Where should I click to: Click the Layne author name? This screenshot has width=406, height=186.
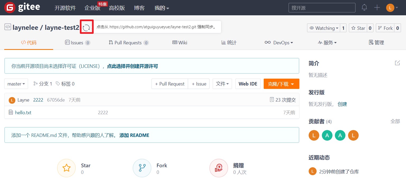click(23, 100)
